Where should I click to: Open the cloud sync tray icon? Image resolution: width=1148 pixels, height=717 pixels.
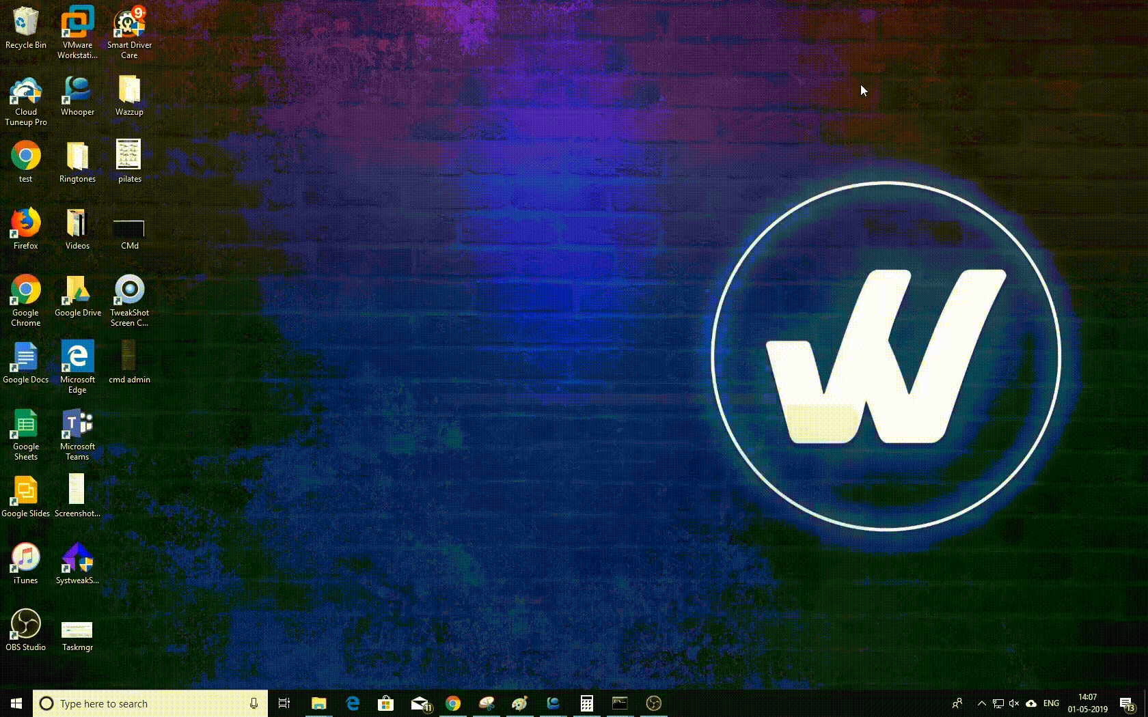(1031, 703)
